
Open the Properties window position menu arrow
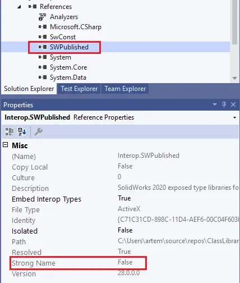pyautogui.click(x=215, y=104)
